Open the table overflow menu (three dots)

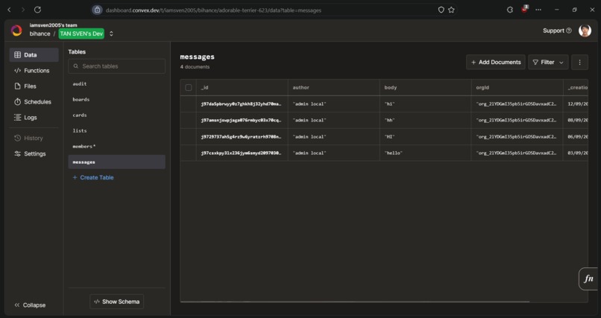pos(579,62)
